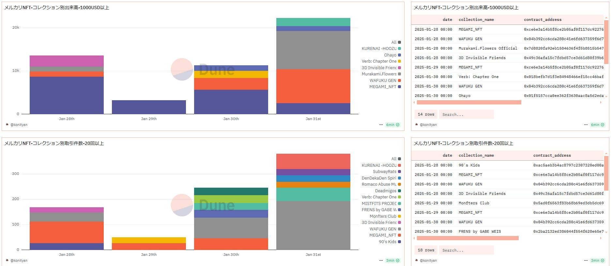Sort top table by date column header
Viewport: 611px width, 266px height.
coord(447,20)
